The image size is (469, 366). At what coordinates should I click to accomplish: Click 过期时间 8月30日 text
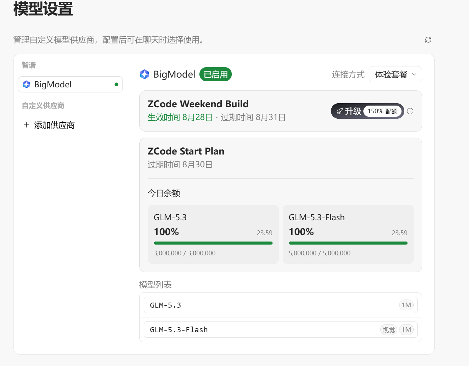tap(180, 165)
